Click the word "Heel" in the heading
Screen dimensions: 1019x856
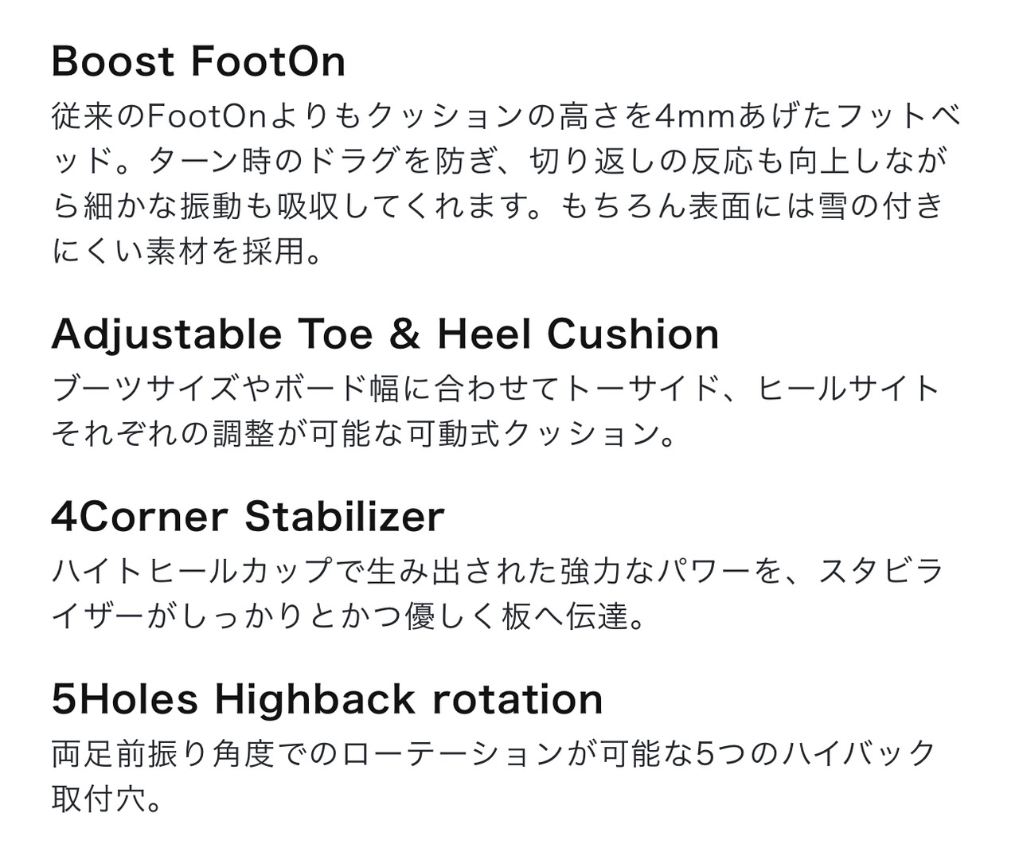pos(484,334)
